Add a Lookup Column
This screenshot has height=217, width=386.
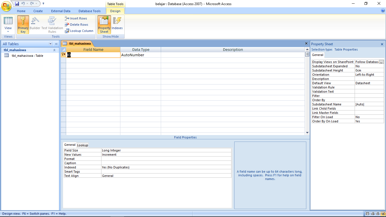79,31
